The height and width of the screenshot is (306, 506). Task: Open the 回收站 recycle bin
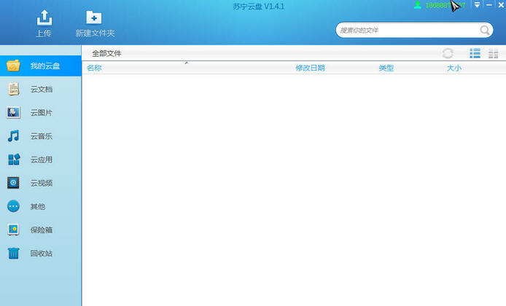point(41,253)
